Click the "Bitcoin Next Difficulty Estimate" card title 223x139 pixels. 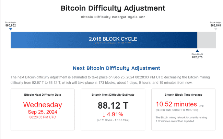pyautogui.click(x=114, y=94)
